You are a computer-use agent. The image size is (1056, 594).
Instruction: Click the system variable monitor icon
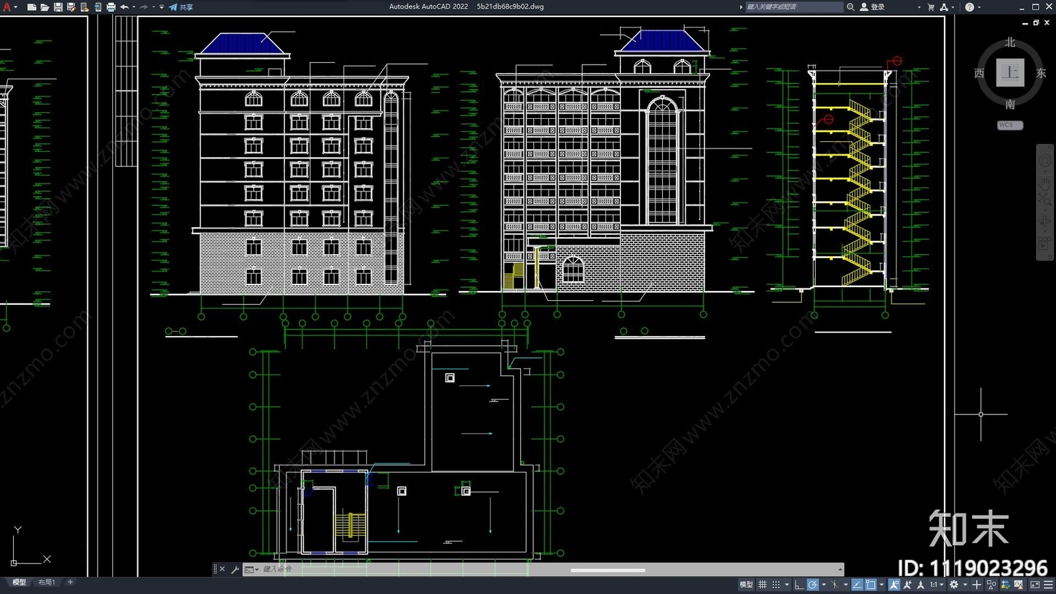click(1005, 584)
